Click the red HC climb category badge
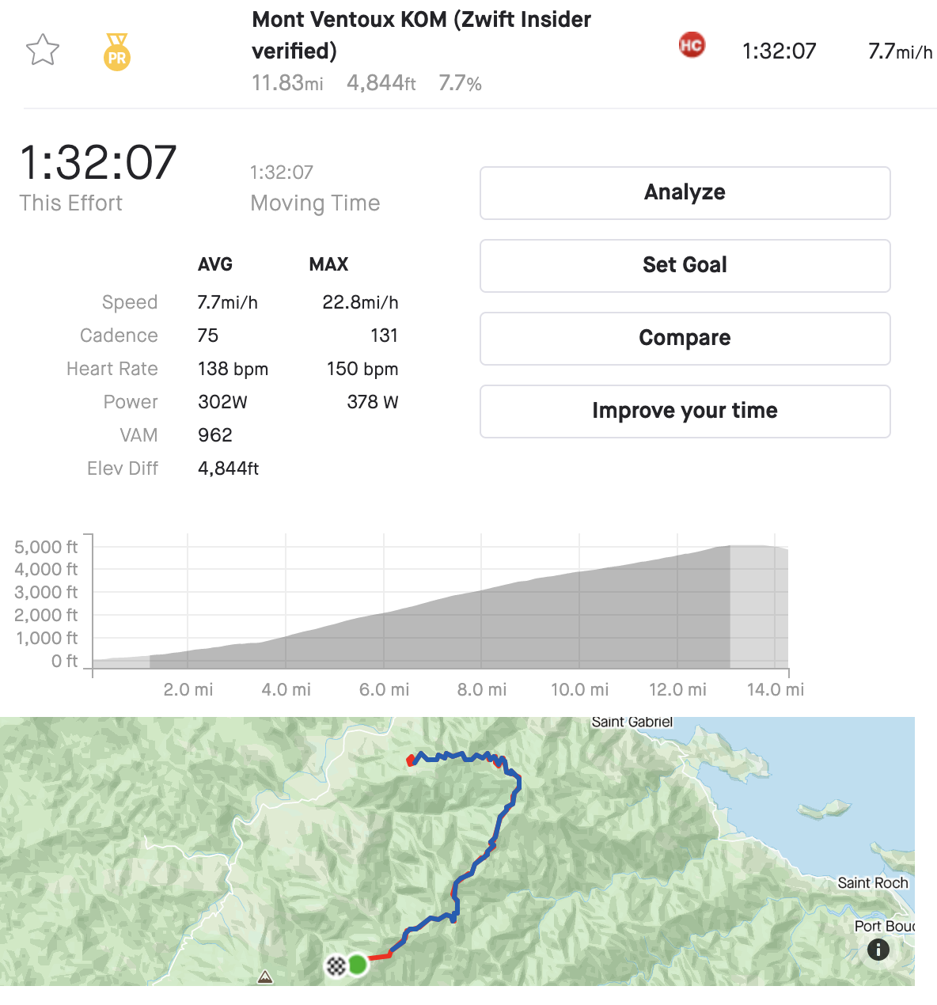The image size is (937, 1005). tap(692, 45)
